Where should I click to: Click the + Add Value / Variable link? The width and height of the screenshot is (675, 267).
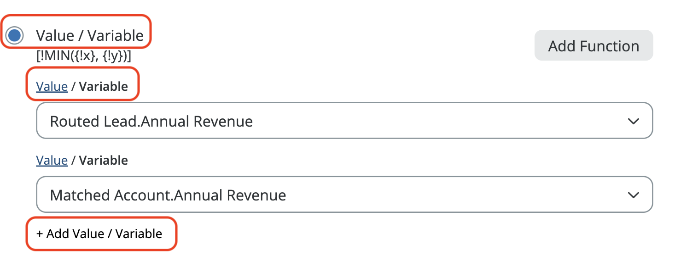click(99, 234)
